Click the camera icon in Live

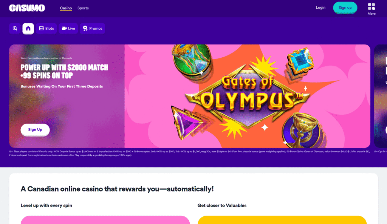coord(64,28)
